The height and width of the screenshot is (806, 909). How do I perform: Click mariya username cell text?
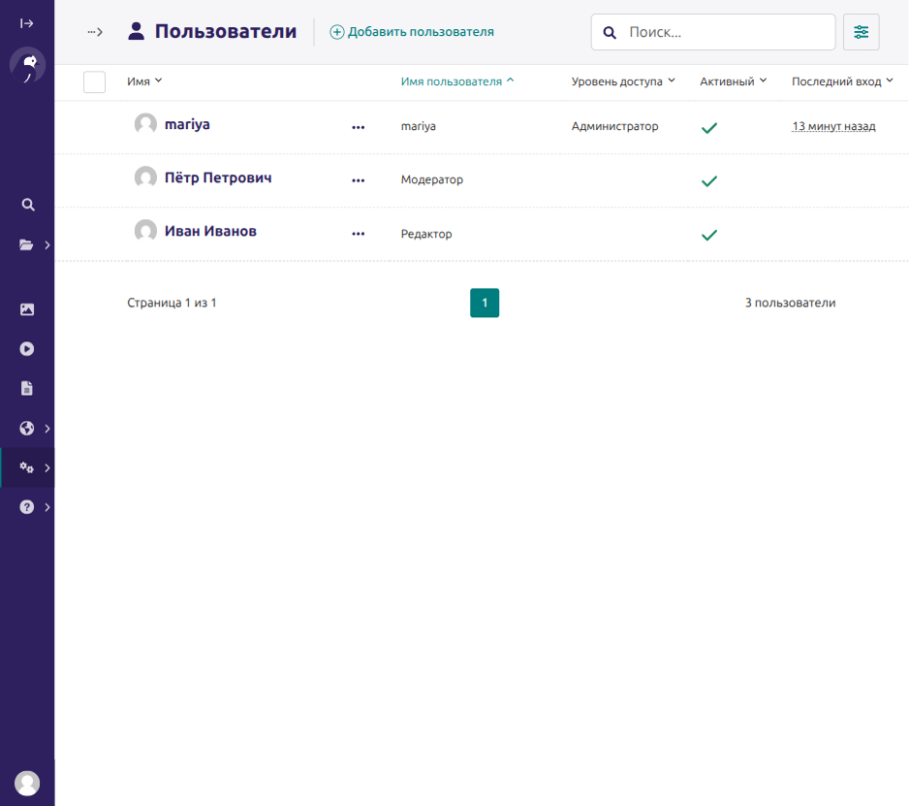click(x=418, y=126)
